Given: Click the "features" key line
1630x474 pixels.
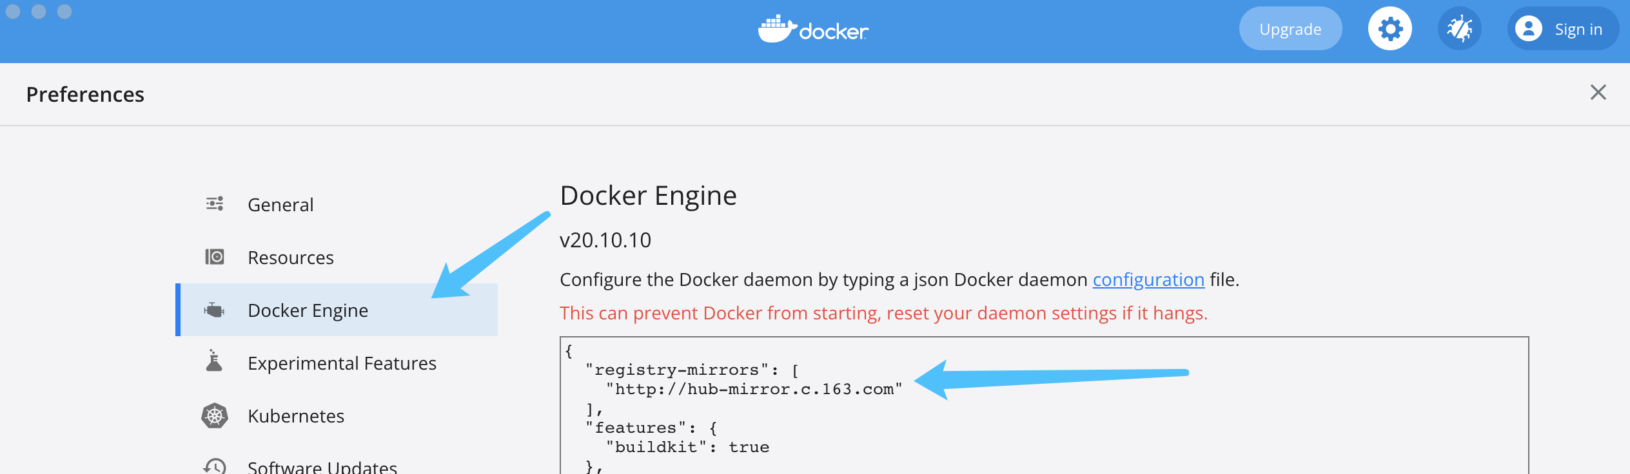Looking at the screenshot, I should coord(651,428).
